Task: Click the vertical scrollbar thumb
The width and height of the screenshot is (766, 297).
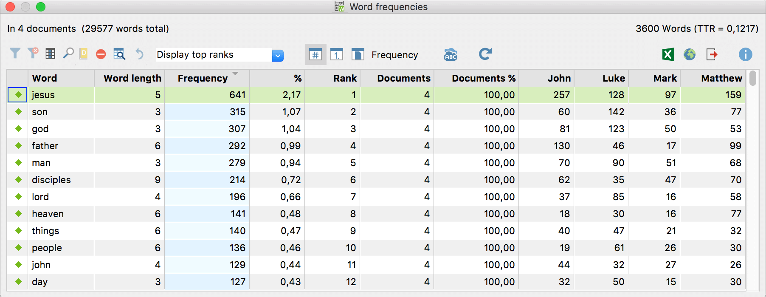Action: click(753, 79)
